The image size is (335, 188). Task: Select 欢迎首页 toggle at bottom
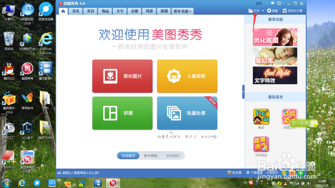128,156
